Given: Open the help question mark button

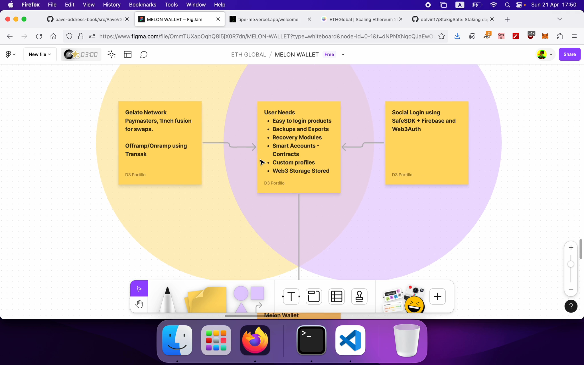Looking at the screenshot, I should [x=571, y=306].
